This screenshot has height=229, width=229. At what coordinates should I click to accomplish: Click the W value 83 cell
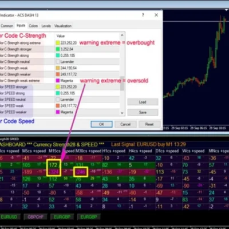185,200
